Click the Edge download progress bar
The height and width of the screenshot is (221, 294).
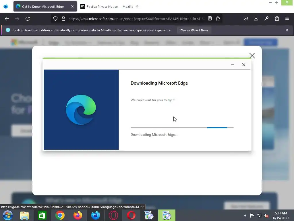[182, 128]
